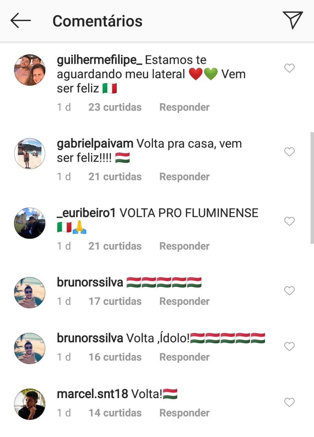Screen dimensions: 314x437
Task: Like guilhermefilipe_'s comment with the heart
Action: [289, 69]
